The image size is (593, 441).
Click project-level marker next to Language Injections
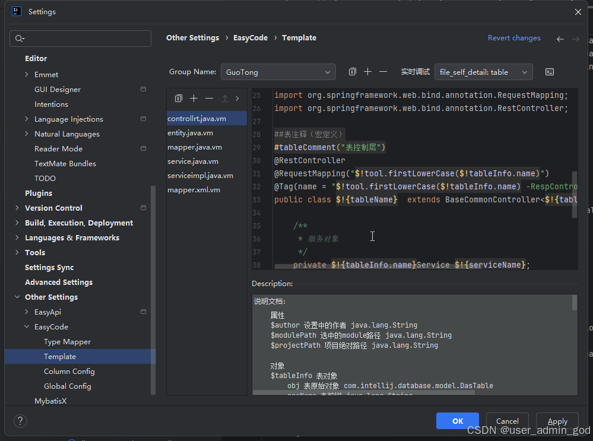tap(143, 119)
